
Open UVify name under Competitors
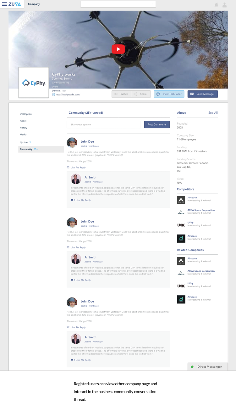(190, 223)
